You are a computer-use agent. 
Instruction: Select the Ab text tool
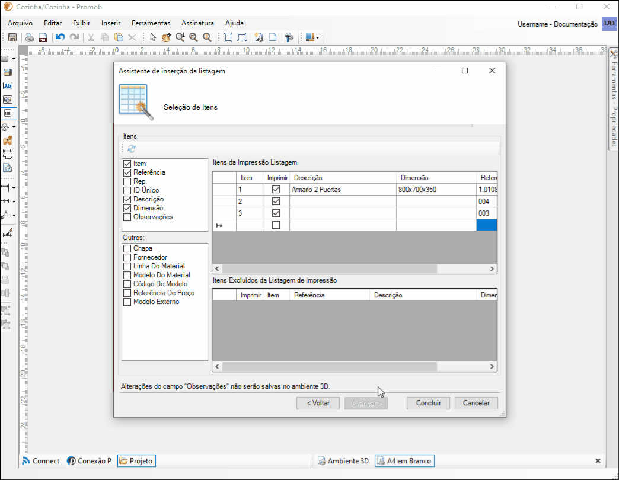(8, 85)
